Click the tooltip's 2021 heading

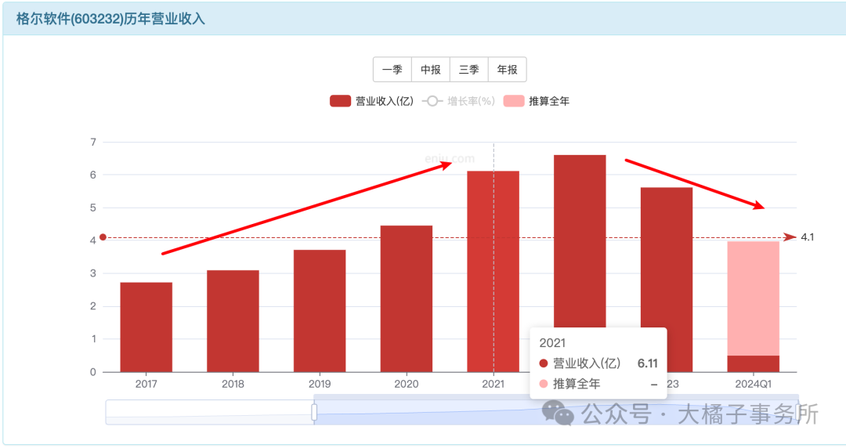[x=552, y=343]
